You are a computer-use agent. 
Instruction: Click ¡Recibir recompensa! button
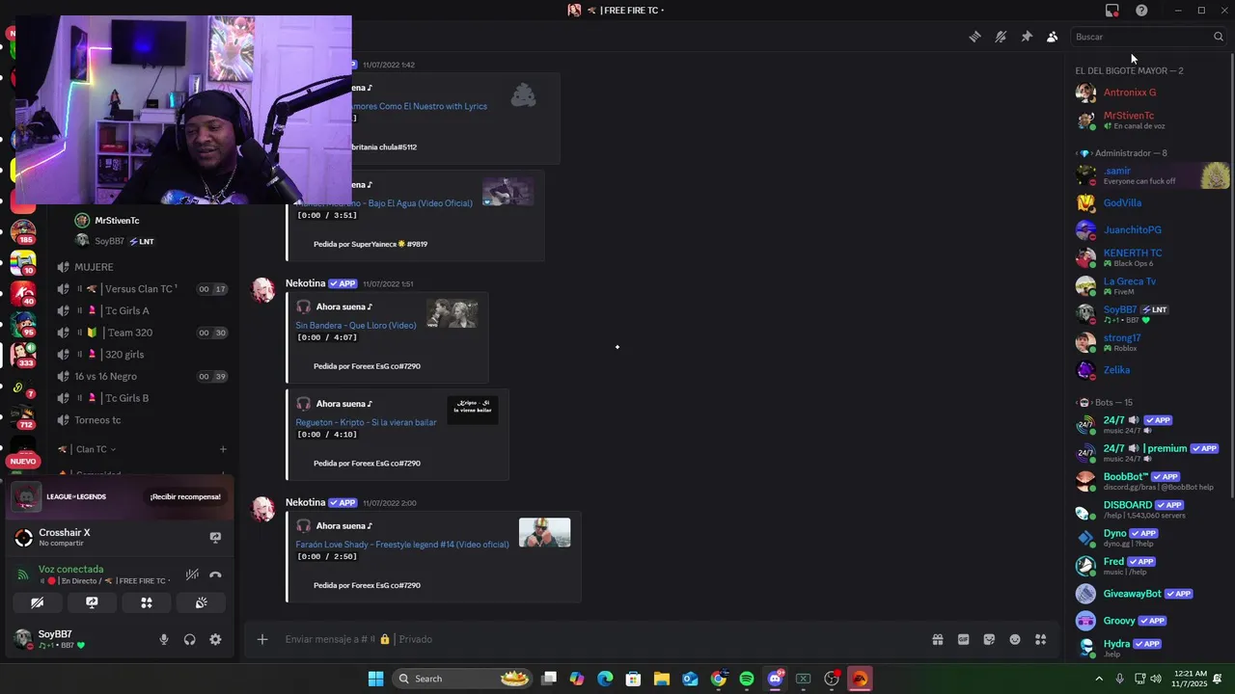point(184,496)
